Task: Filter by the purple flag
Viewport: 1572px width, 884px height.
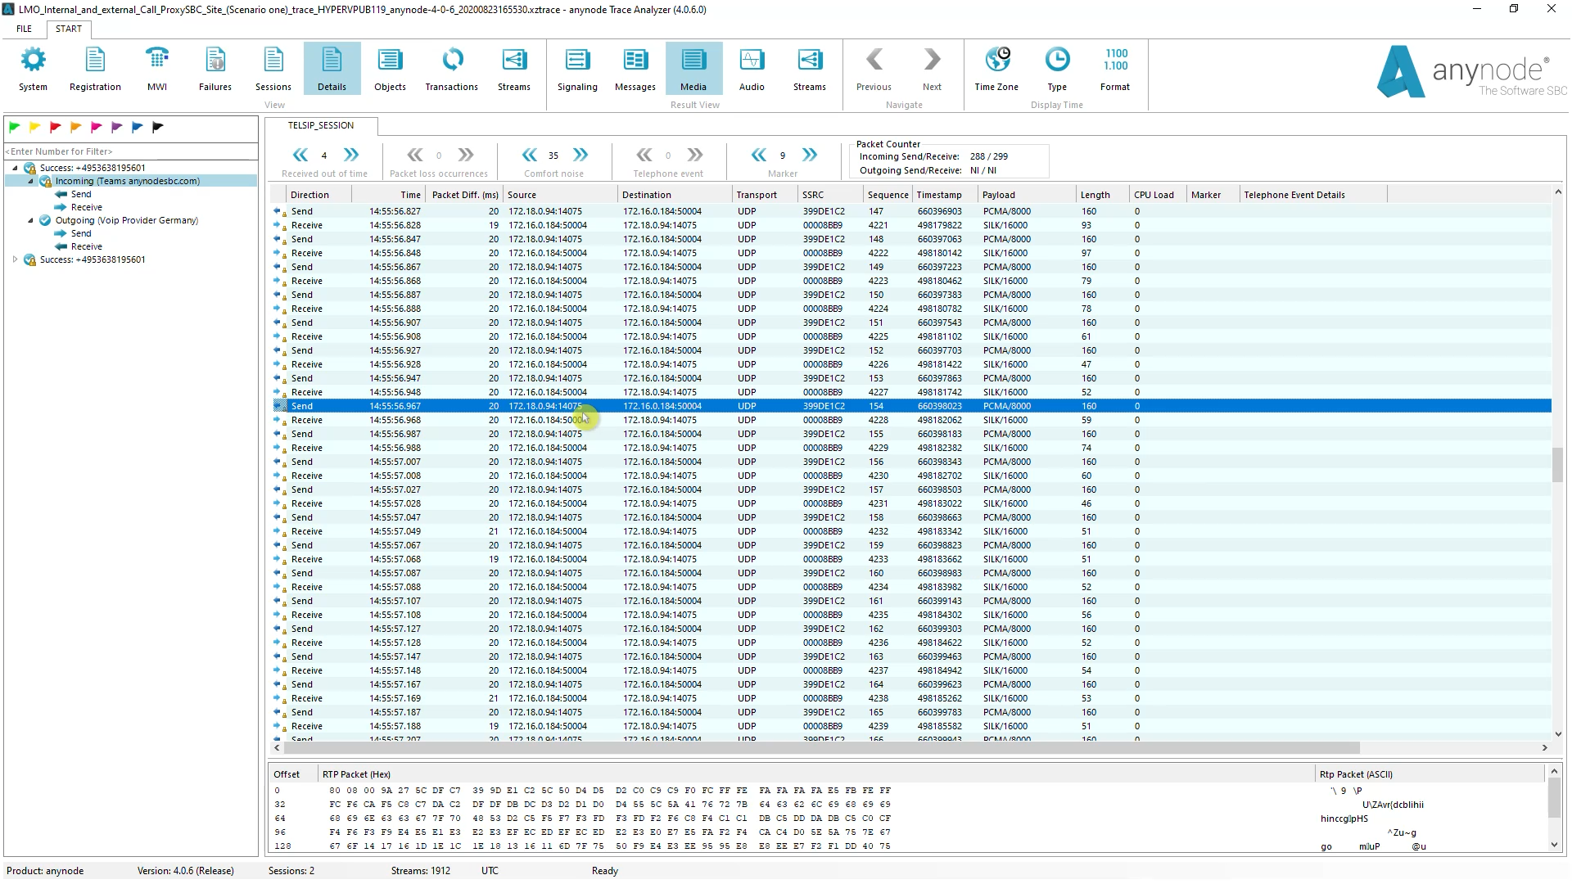Action: [x=116, y=127]
